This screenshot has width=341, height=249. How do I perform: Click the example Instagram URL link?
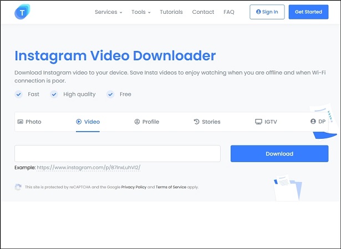[x=89, y=168]
